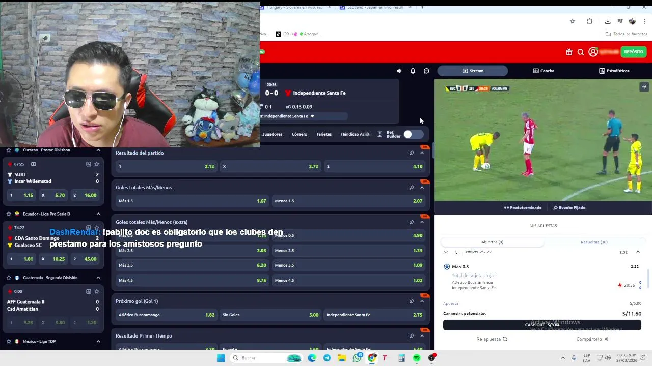Open Spotify from the taskbar
Viewport: 652px width, 366px height.
[x=417, y=358]
